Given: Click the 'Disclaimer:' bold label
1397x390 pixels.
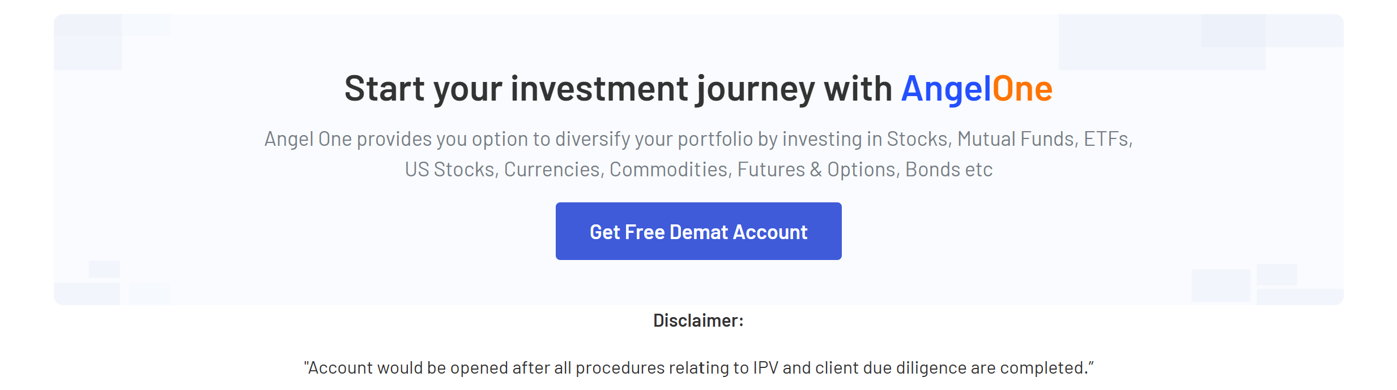Looking at the screenshot, I should [x=698, y=320].
